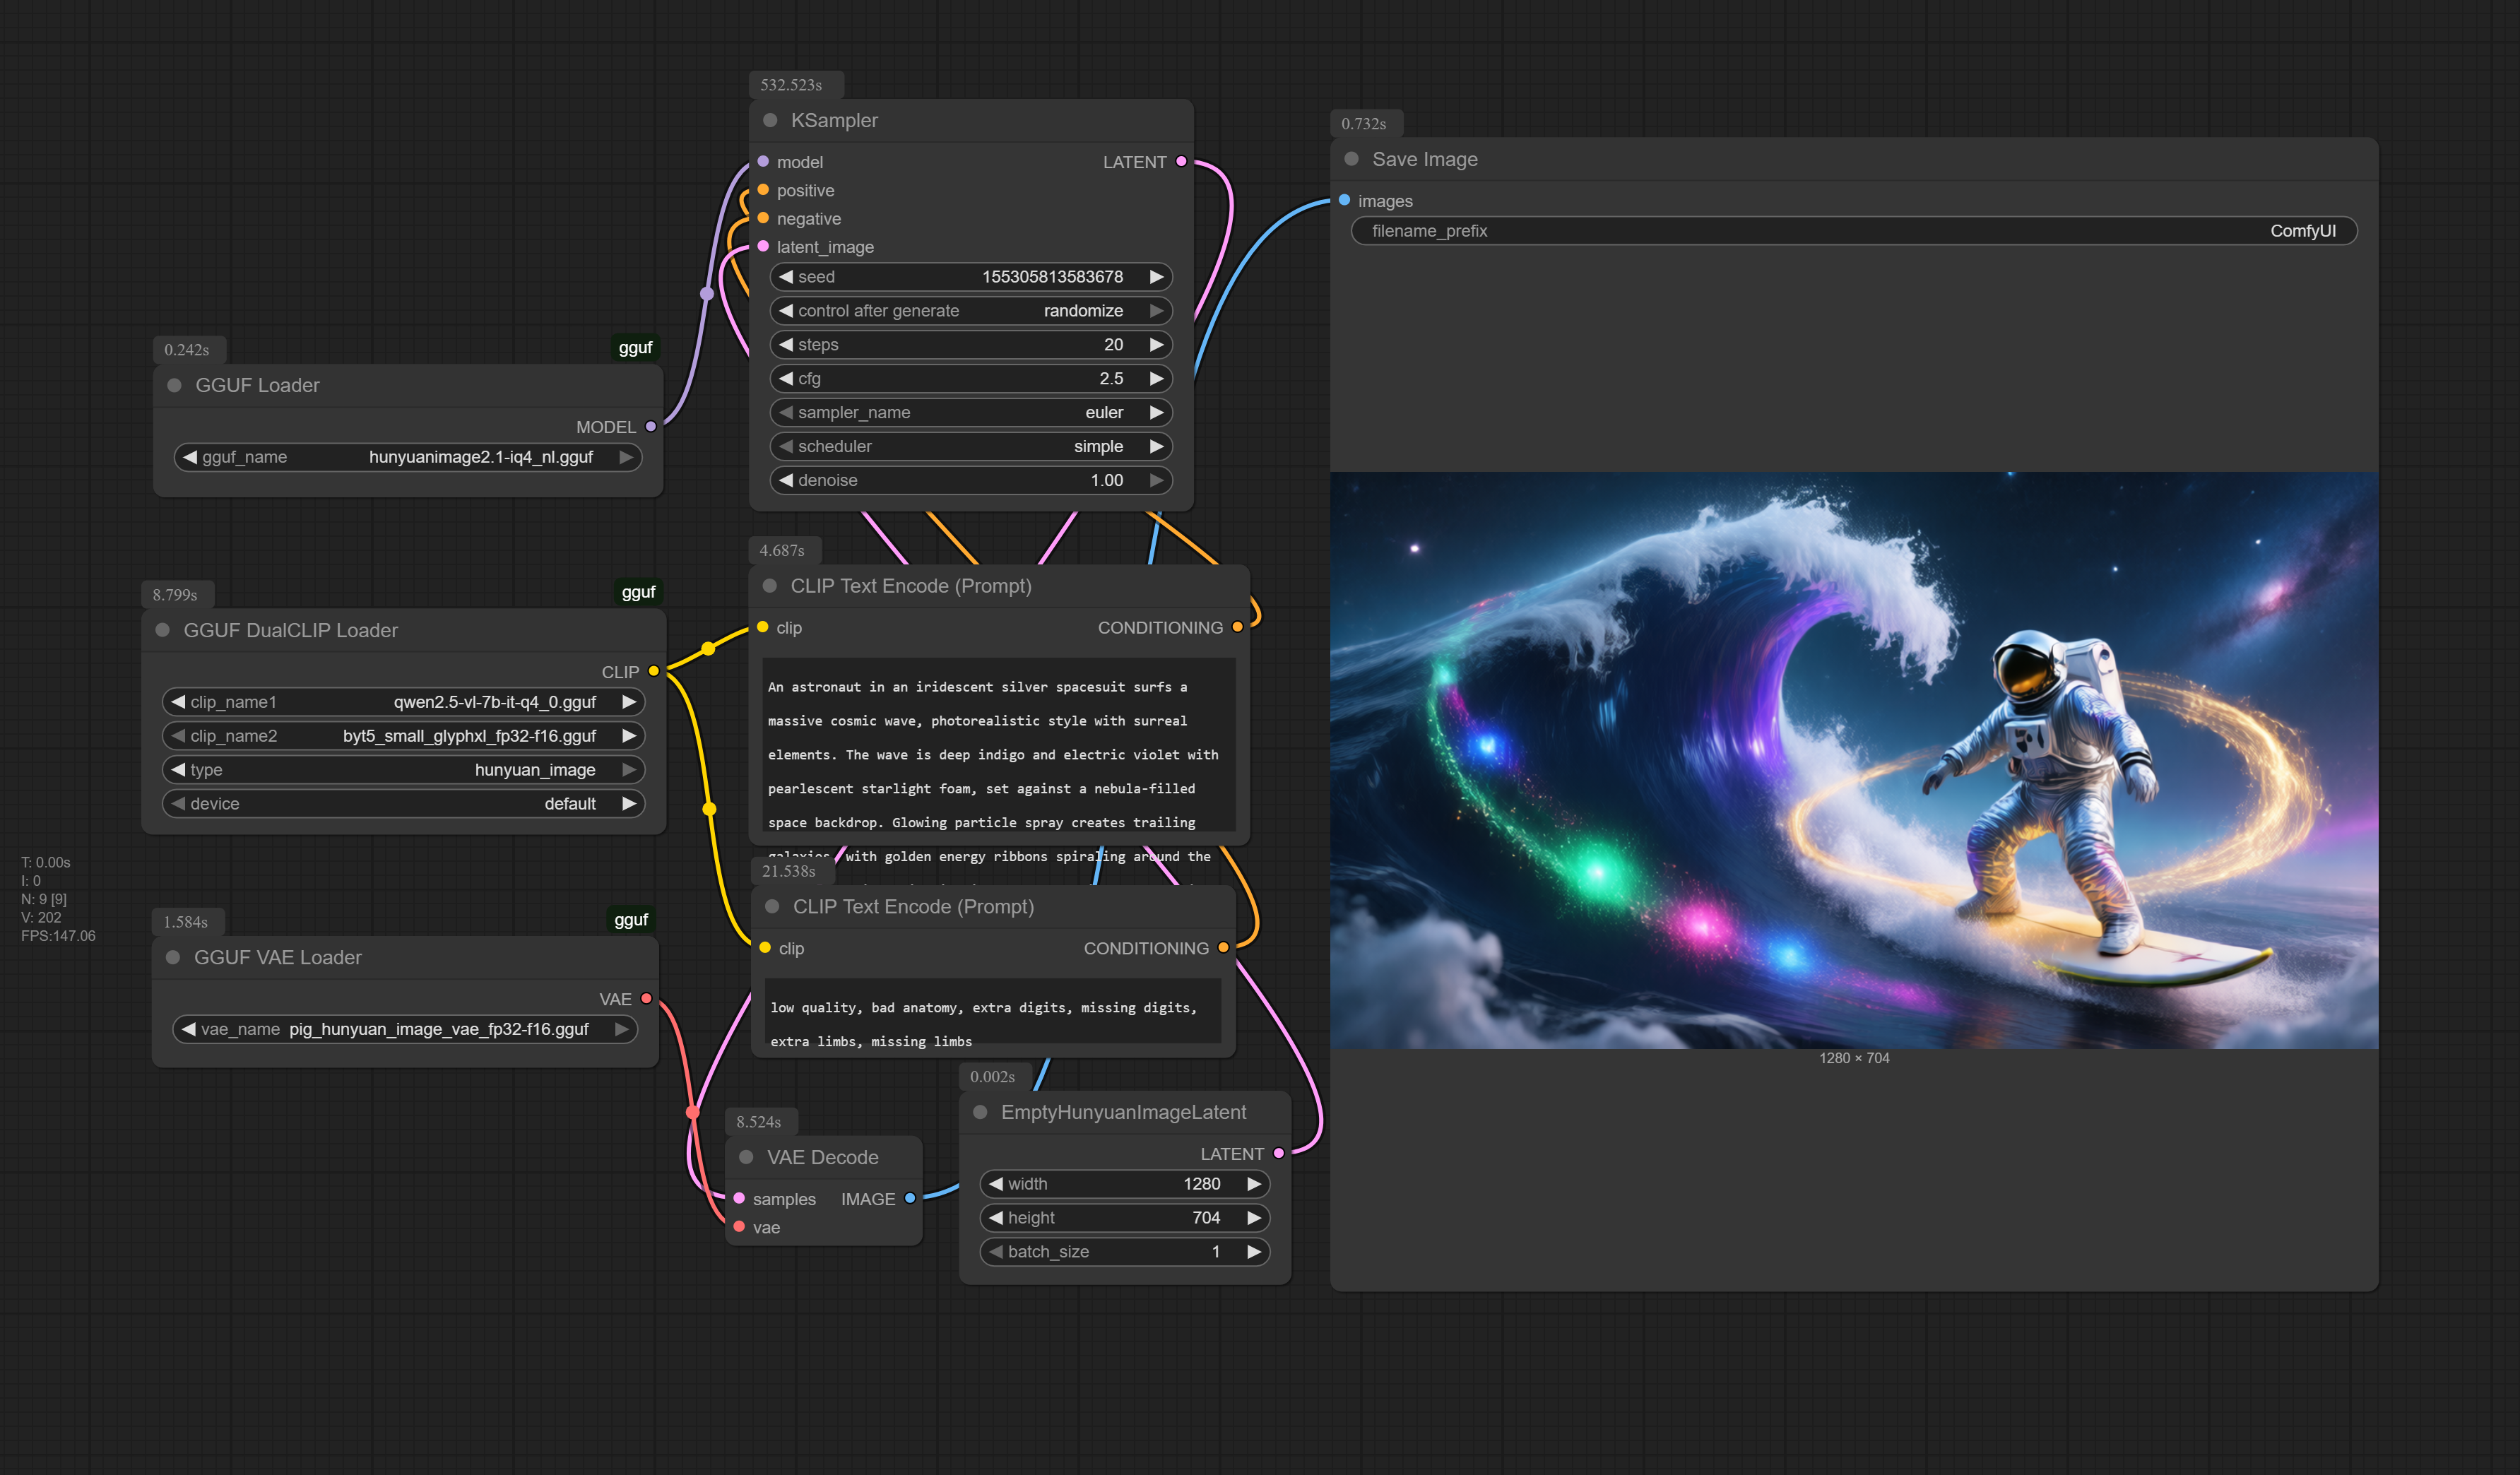2520x1475 pixels.
Task: Increase batch_size with right arrow
Action: (1253, 1252)
